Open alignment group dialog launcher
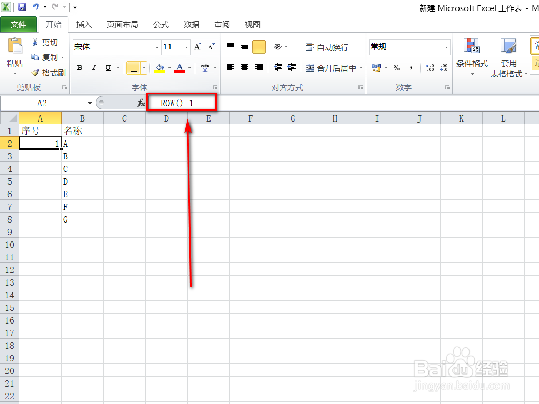The height and width of the screenshot is (404, 539). (361, 87)
